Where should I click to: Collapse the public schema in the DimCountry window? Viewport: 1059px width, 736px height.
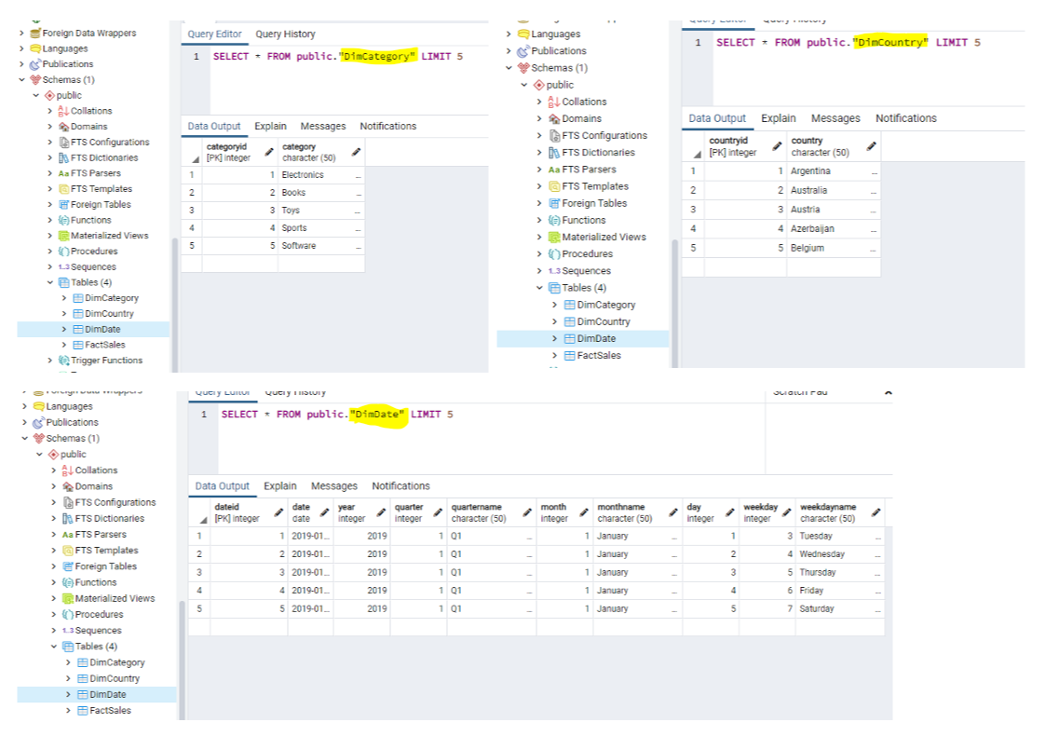coord(524,85)
